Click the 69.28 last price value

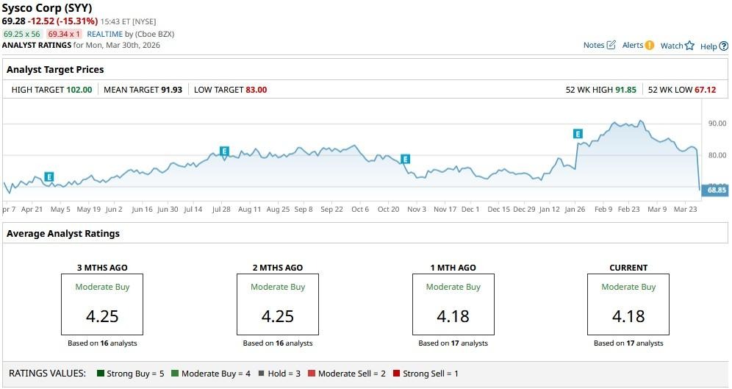[x=13, y=21]
